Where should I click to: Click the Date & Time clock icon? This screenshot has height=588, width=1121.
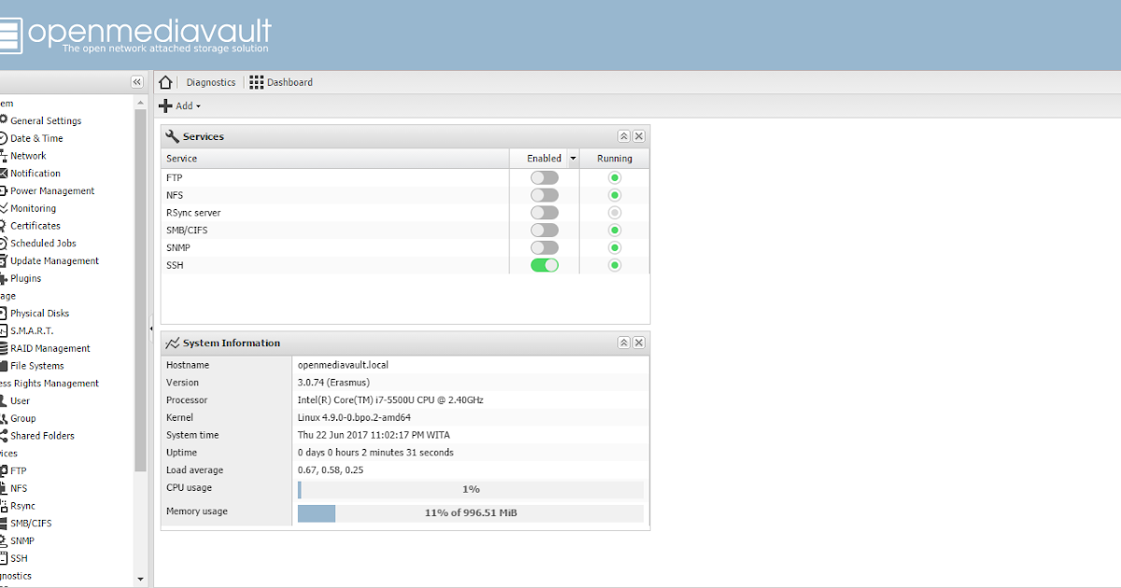3,138
